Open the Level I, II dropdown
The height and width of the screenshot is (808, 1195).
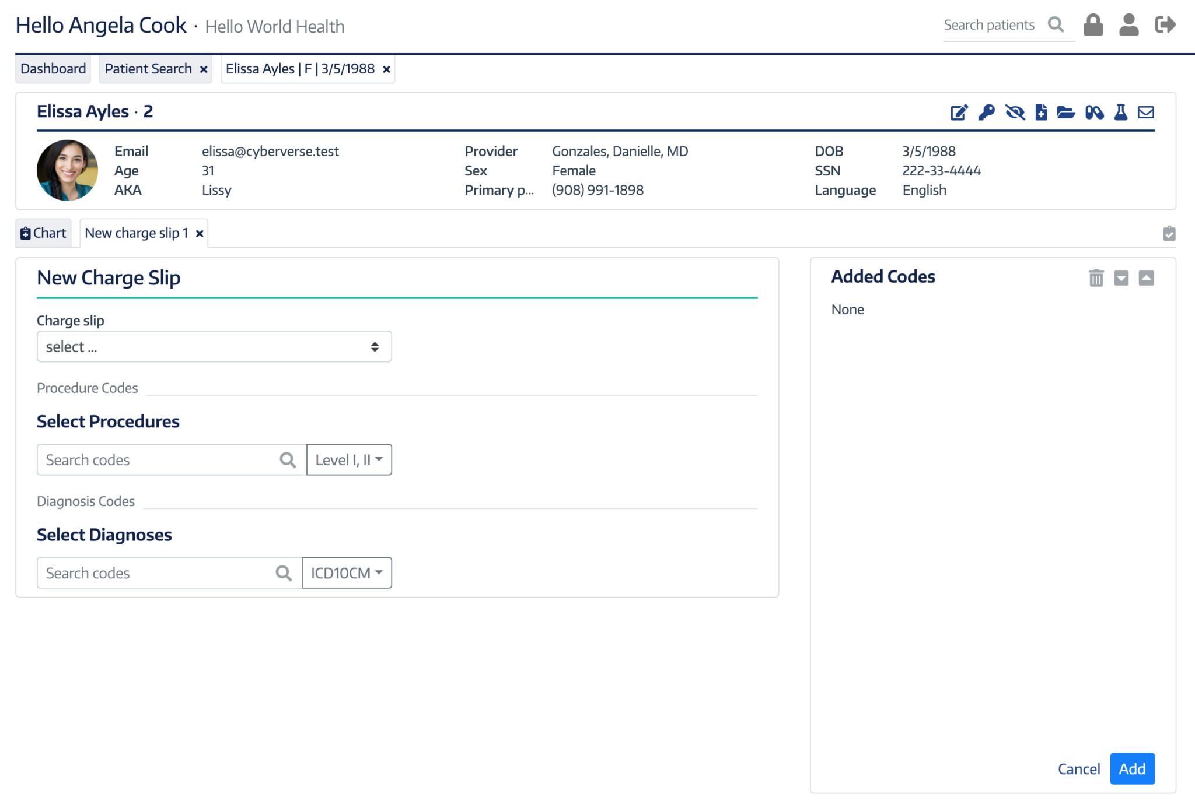coord(349,460)
